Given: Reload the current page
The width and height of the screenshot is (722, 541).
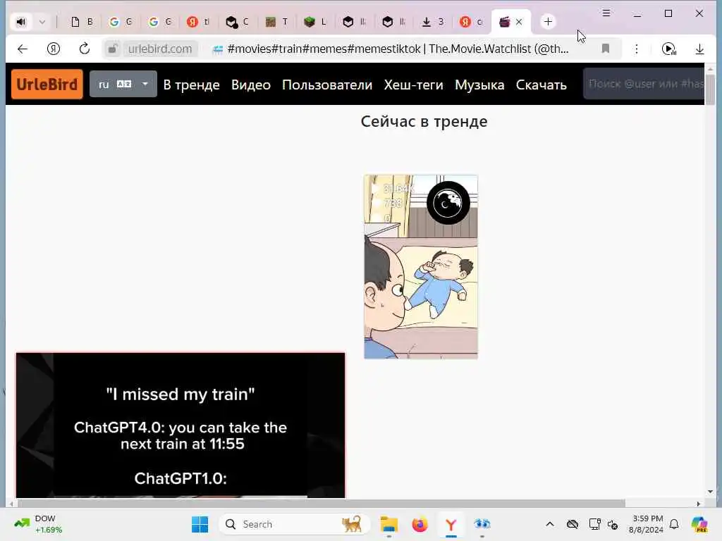Looking at the screenshot, I should pos(85,49).
